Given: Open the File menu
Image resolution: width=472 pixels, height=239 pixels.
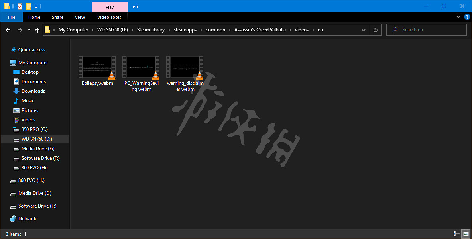Looking at the screenshot, I should 12,17.
